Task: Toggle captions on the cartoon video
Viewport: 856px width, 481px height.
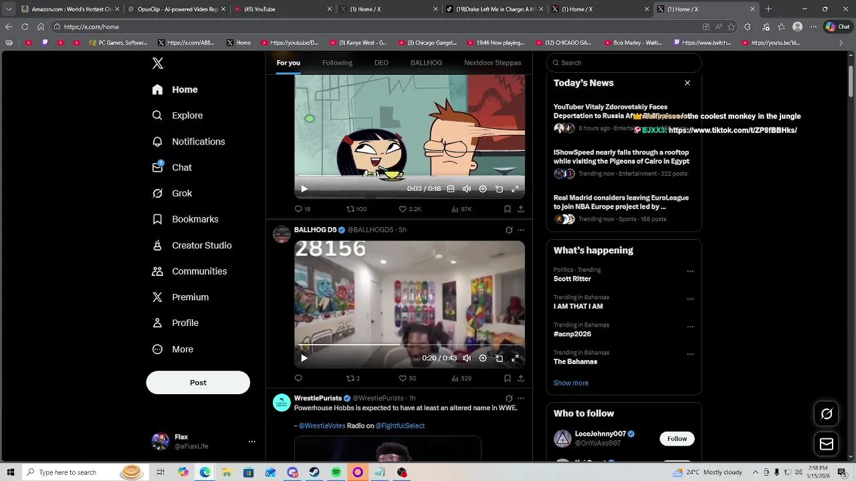Action: pos(451,189)
